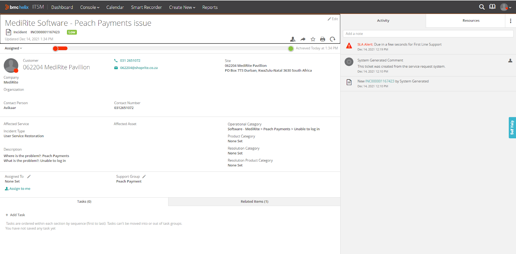Screen dimensions: 516x254
Task: Open the Reports menu item
Action: tap(210, 7)
